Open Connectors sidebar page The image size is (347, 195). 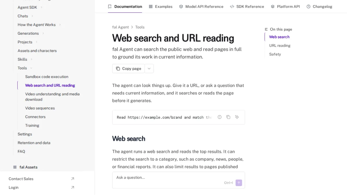coord(35,117)
